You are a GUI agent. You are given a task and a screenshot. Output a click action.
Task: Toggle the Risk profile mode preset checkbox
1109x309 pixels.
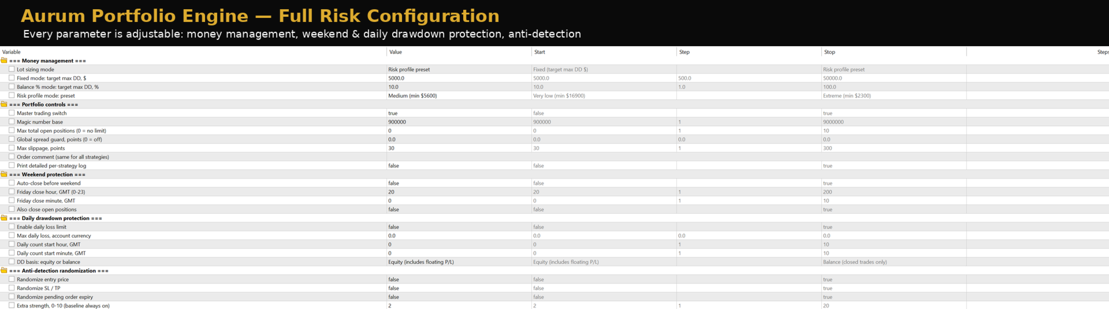point(12,95)
